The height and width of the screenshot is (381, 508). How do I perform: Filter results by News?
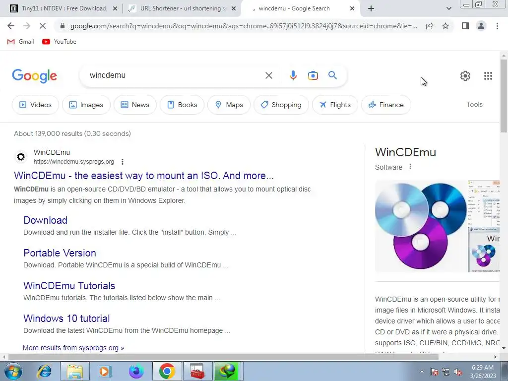[135, 105]
